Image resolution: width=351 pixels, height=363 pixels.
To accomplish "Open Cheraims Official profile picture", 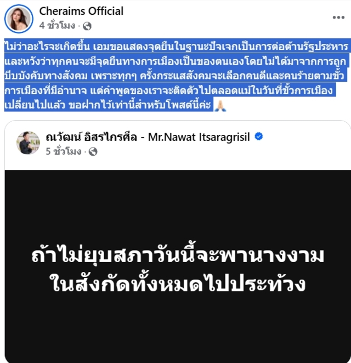I will pyautogui.click(x=19, y=19).
